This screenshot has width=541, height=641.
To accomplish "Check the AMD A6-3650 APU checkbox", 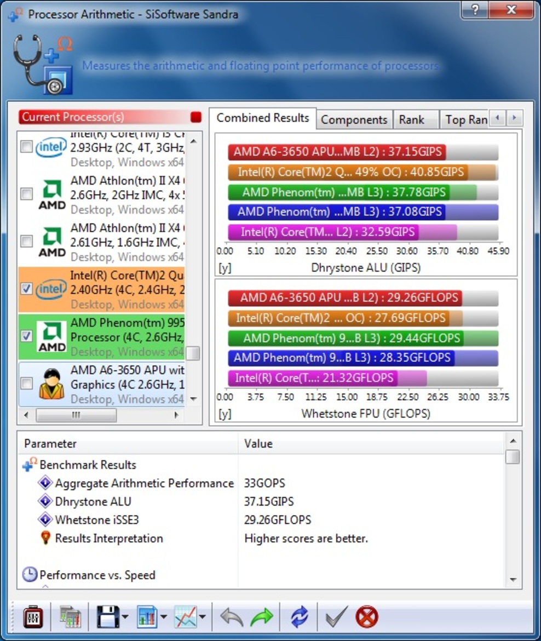I will [x=27, y=384].
